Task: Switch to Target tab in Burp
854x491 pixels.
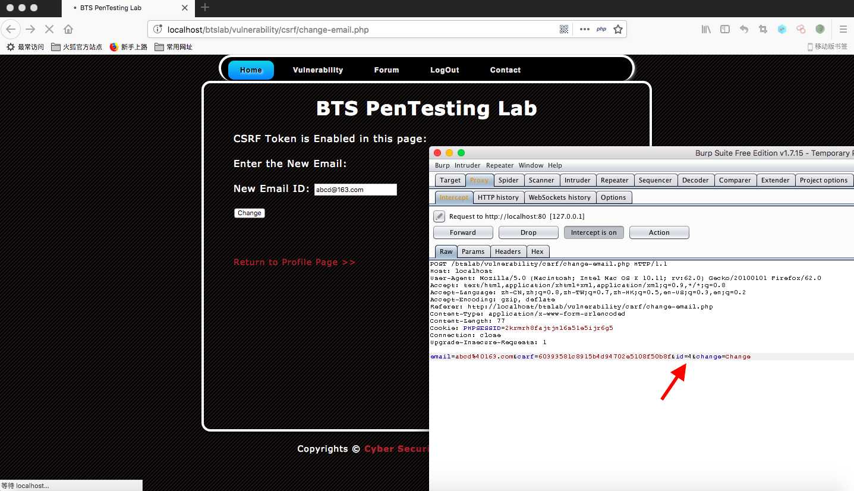Action: [450, 180]
